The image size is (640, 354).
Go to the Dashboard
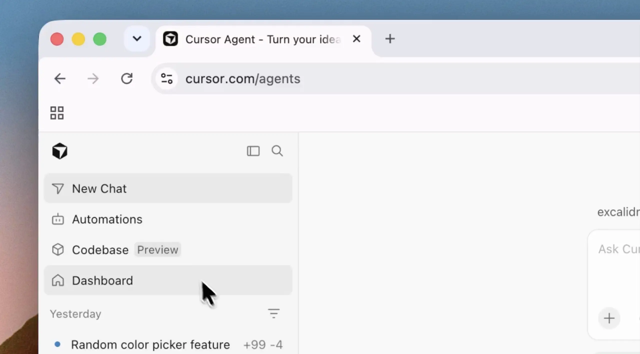[168, 280]
